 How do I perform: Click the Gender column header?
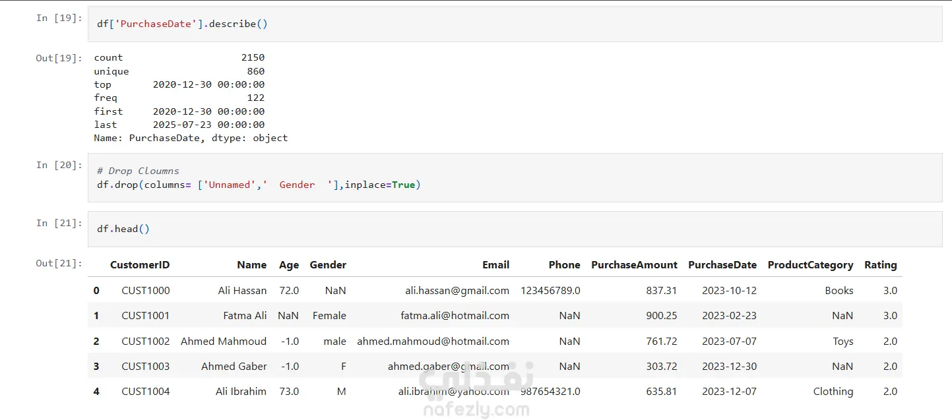click(328, 265)
